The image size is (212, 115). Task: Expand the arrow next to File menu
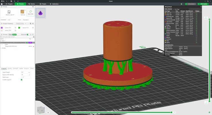point(7,1)
